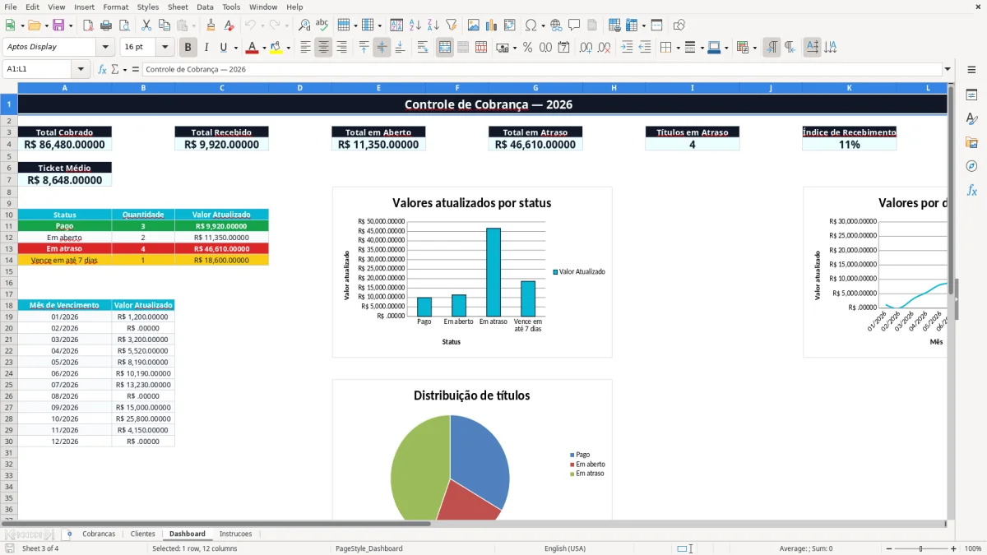This screenshot has width=987, height=555.
Task: Toggle Center Vertically alignment
Action: (382, 48)
